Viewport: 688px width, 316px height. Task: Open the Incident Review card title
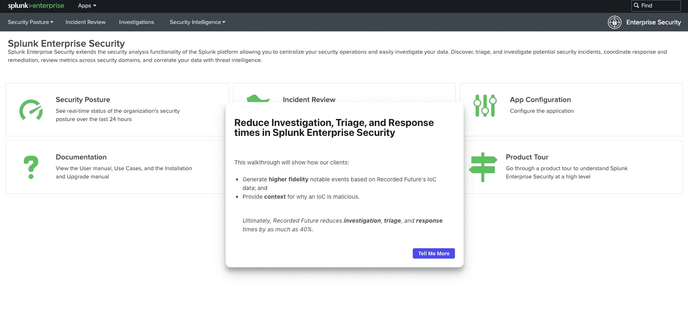309,100
